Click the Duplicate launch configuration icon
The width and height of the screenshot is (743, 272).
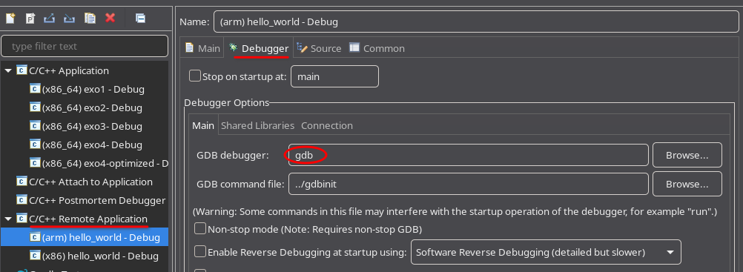coord(90,19)
